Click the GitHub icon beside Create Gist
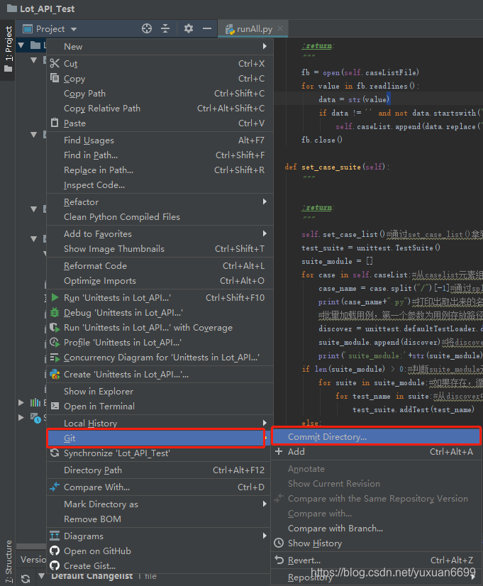This screenshot has height=586, width=483. pos(55,565)
